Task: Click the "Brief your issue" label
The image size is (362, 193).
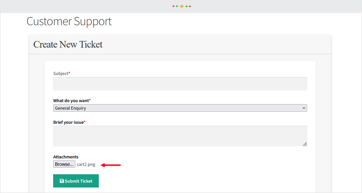Action: (x=69, y=122)
